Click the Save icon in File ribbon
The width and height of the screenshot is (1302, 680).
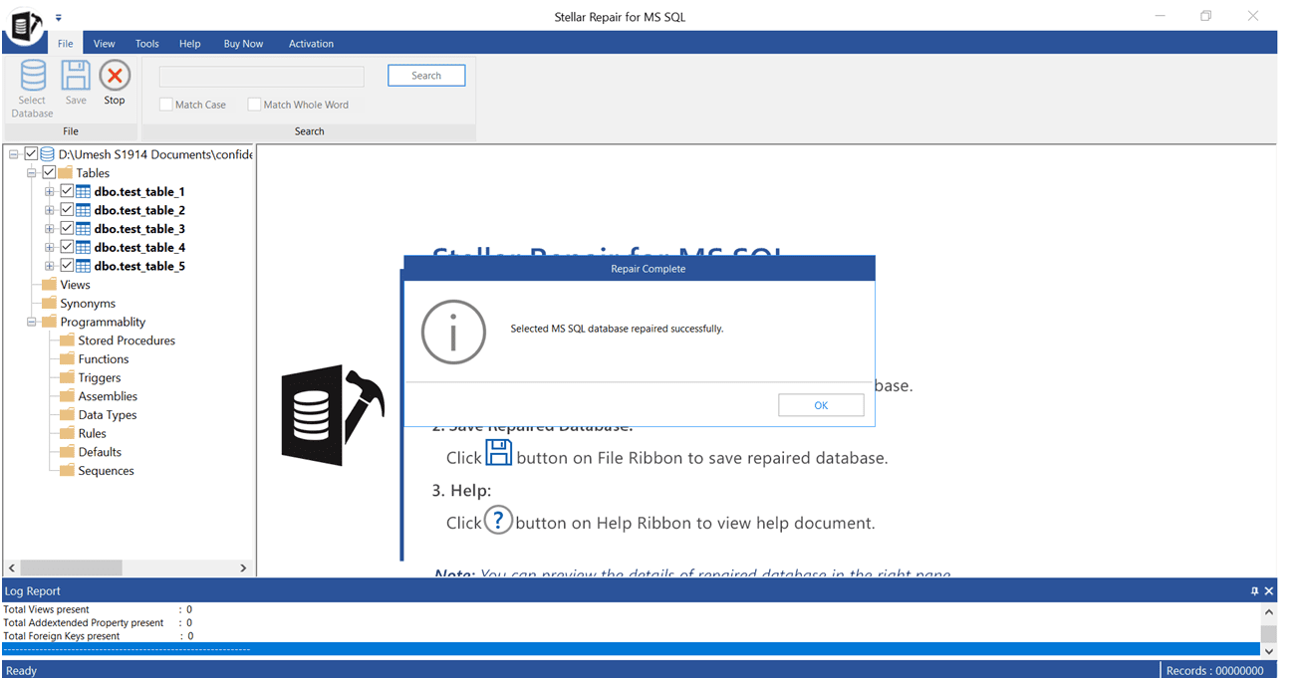(76, 76)
